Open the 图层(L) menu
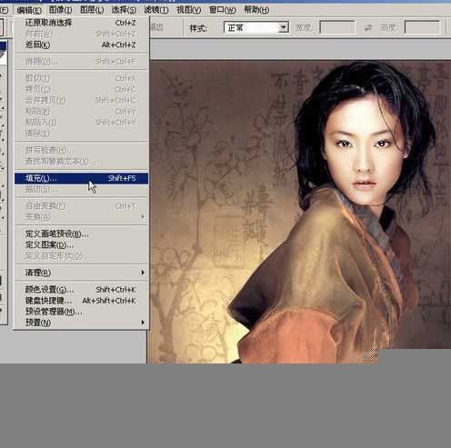The image size is (451, 448). click(x=92, y=10)
